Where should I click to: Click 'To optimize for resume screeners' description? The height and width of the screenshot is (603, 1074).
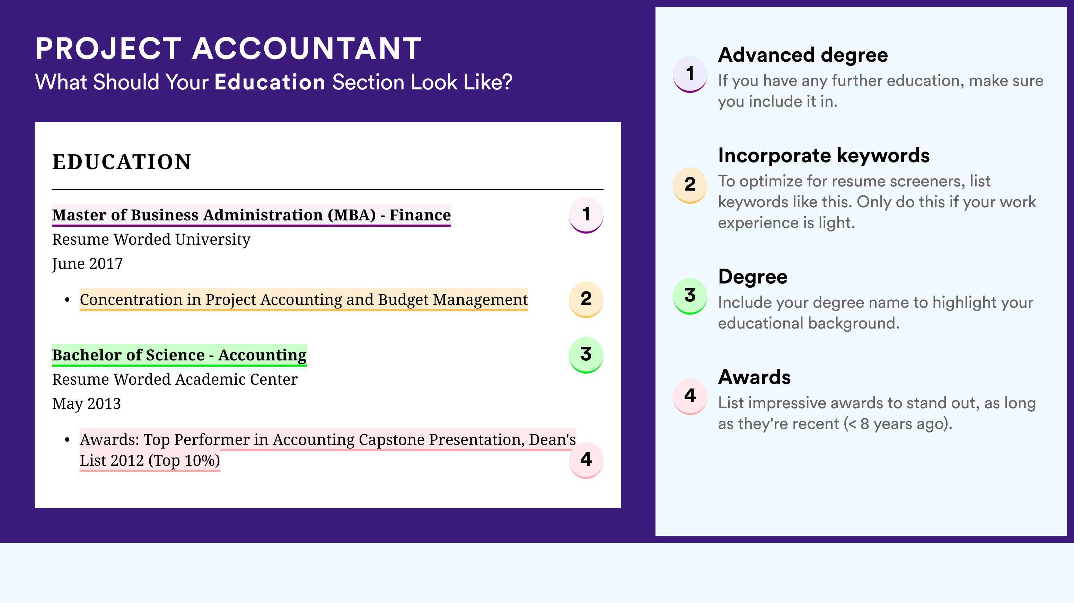[877, 202]
